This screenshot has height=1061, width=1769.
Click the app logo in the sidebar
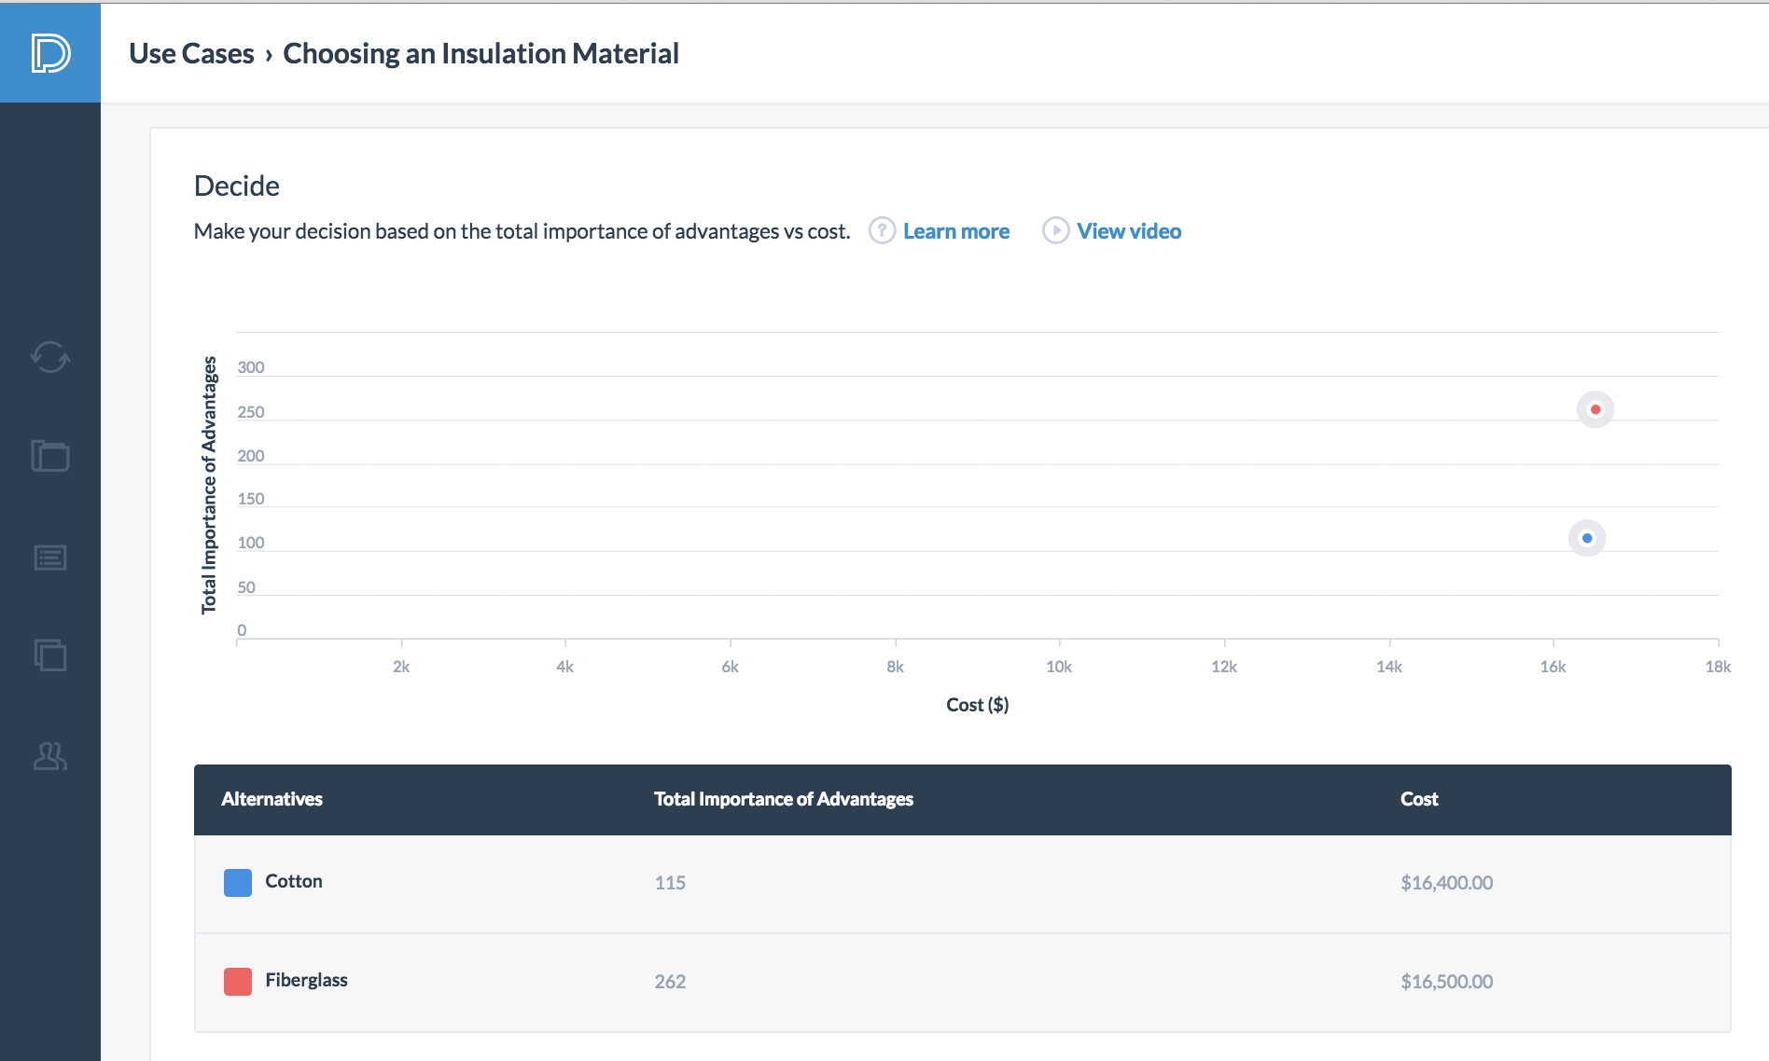click(x=50, y=53)
